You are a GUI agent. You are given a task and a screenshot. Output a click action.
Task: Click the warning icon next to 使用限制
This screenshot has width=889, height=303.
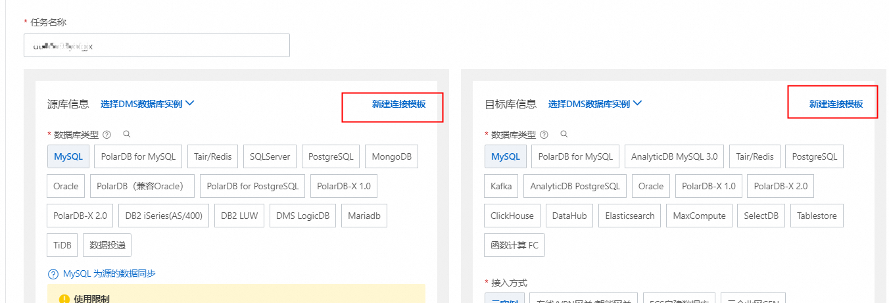(64, 299)
